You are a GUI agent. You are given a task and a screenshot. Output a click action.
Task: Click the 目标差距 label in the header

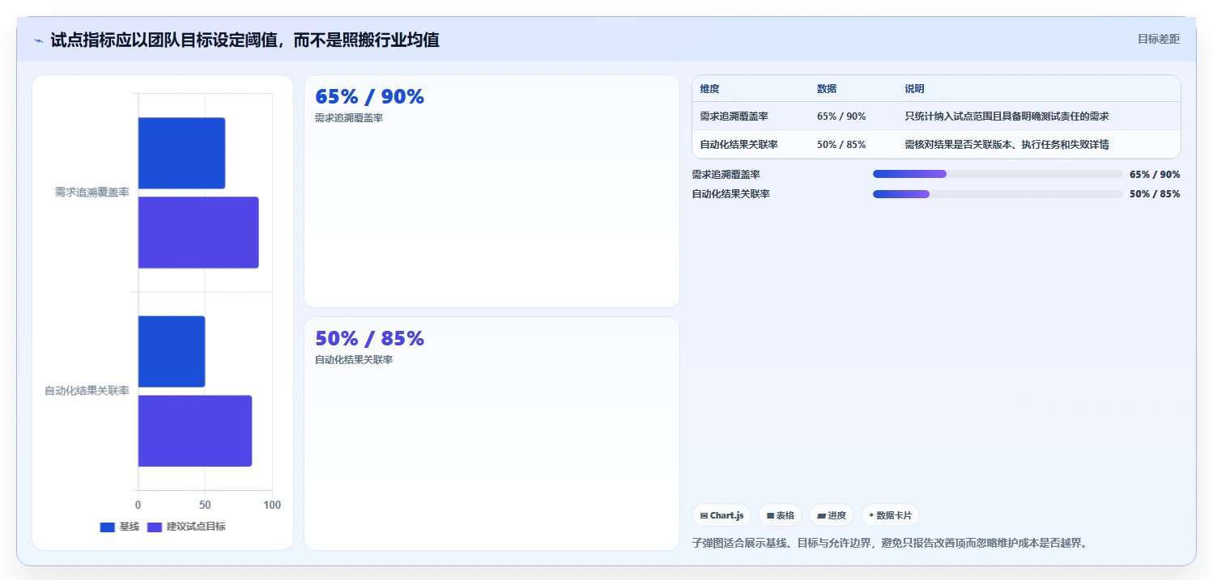1159,39
